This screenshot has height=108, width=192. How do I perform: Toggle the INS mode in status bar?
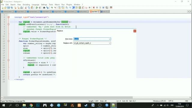pos(187,101)
